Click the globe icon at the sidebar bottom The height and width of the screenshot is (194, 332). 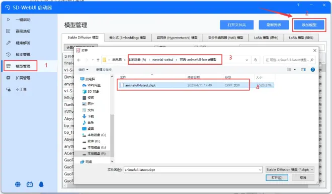tap(18, 184)
